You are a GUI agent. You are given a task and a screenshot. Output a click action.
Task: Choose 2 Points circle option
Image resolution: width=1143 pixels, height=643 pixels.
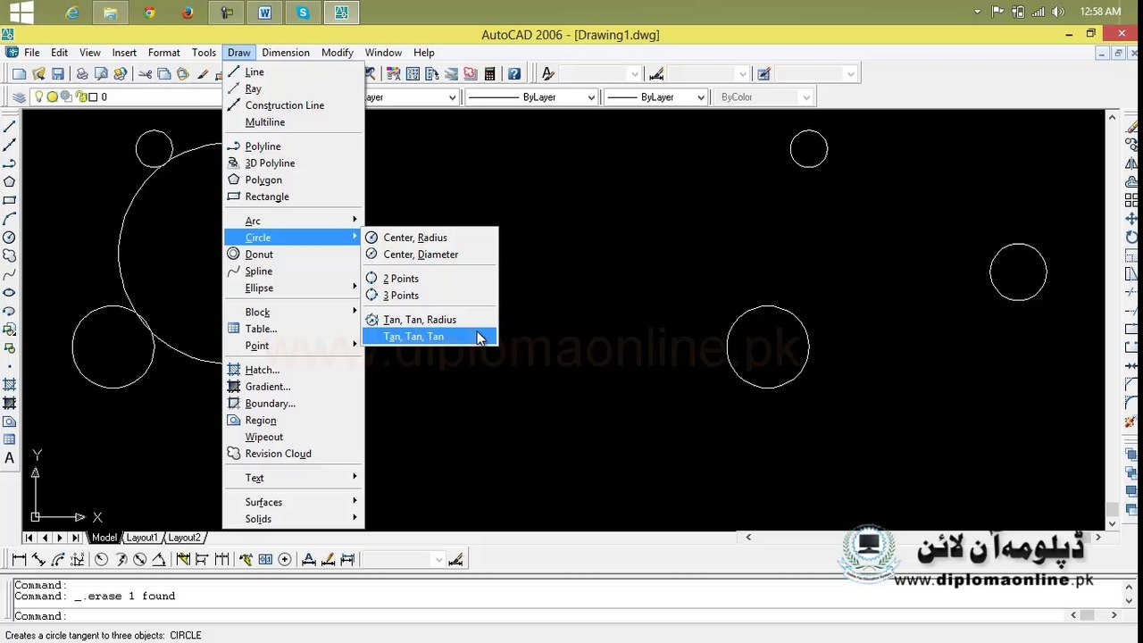(430, 279)
